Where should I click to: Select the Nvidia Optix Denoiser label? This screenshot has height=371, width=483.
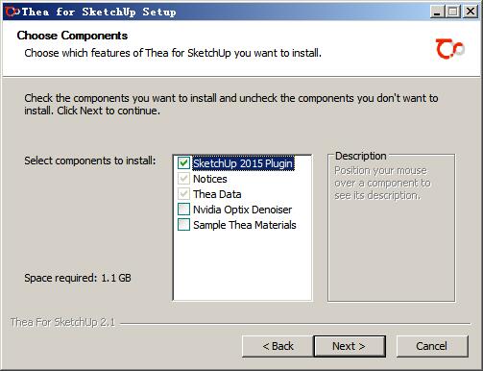[x=242, y=210]
